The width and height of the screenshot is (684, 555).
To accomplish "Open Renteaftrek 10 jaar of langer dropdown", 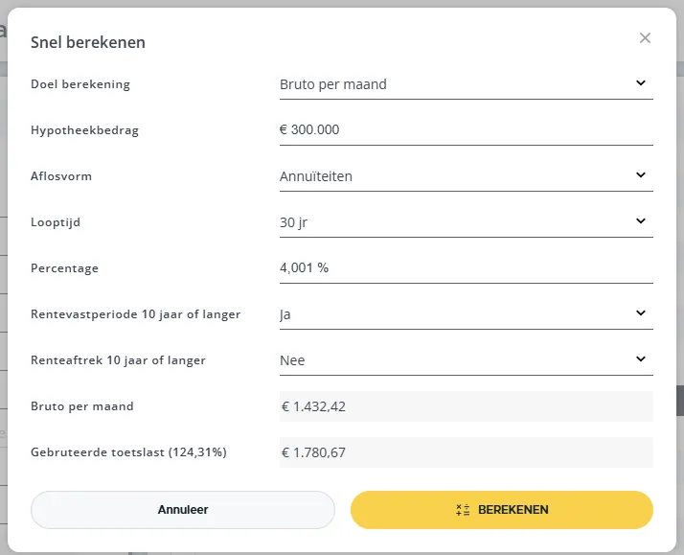I will [466, 360].
